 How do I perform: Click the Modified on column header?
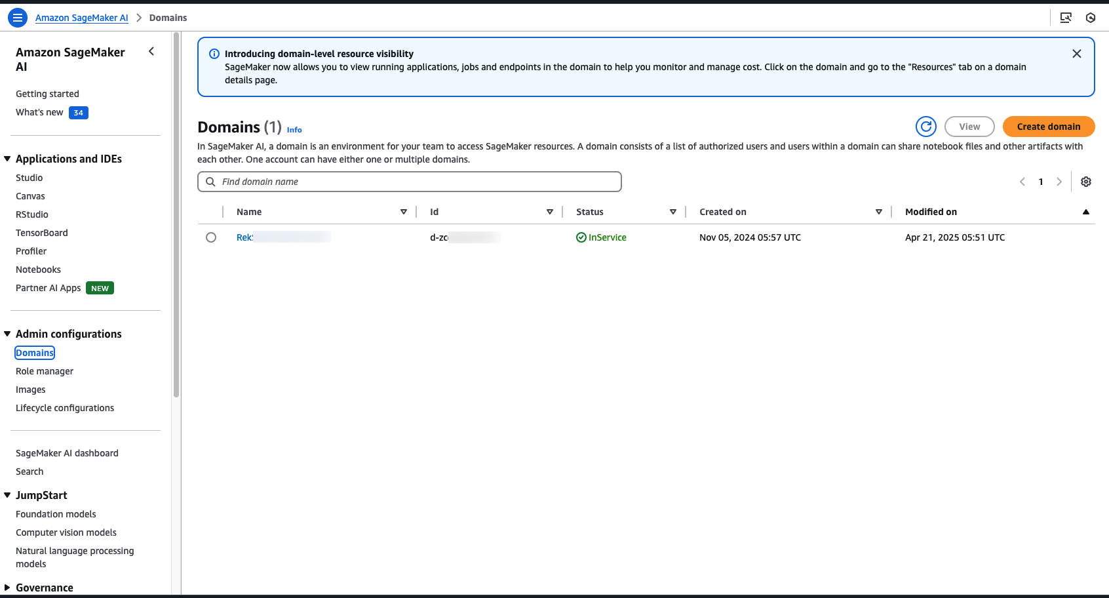coord(931,212)
